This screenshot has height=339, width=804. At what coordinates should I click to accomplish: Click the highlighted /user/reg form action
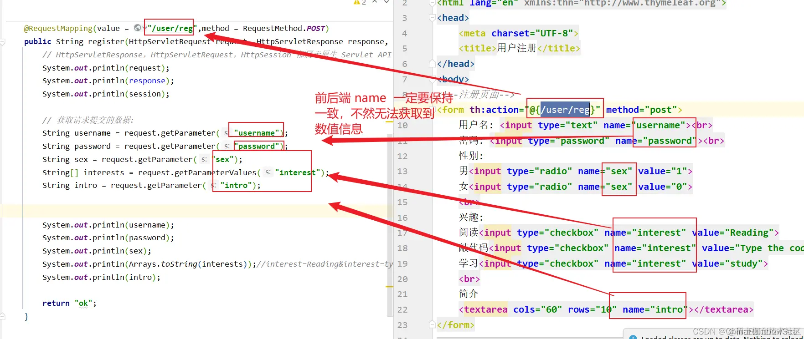565,110
